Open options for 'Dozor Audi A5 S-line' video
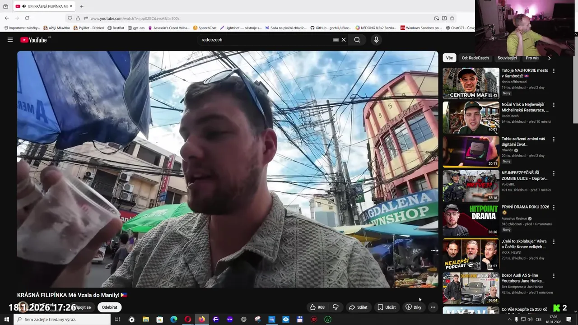 coord(554,275)
